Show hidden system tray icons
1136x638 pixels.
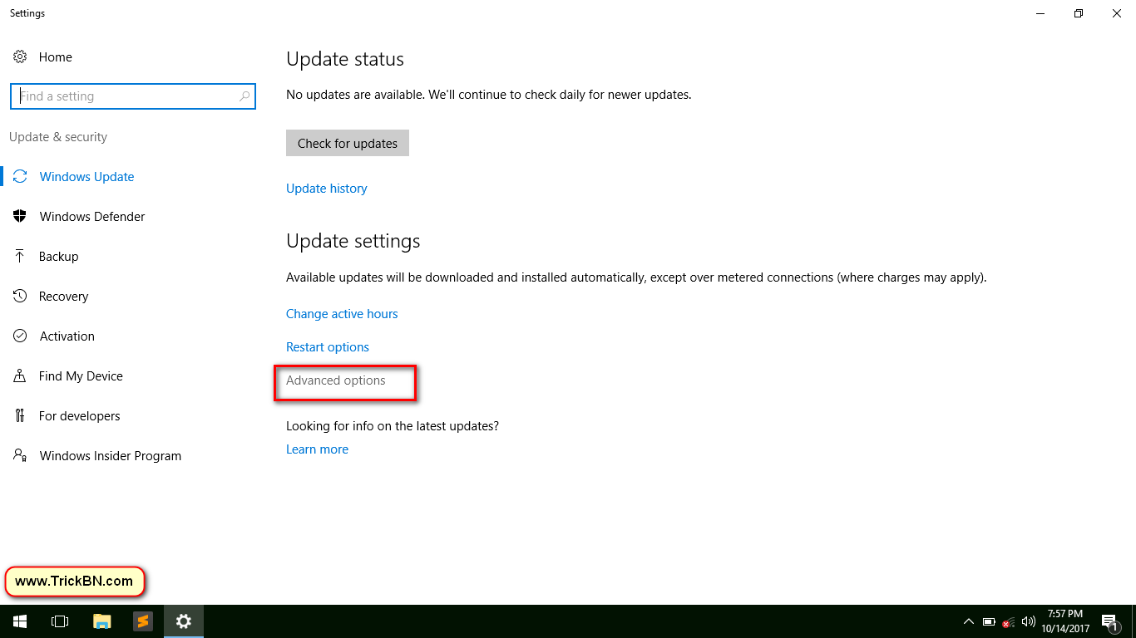click(969, 621)
